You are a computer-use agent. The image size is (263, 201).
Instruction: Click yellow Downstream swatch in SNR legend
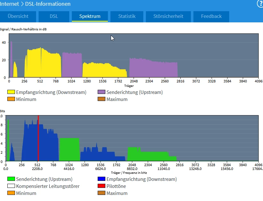[11, 92]
